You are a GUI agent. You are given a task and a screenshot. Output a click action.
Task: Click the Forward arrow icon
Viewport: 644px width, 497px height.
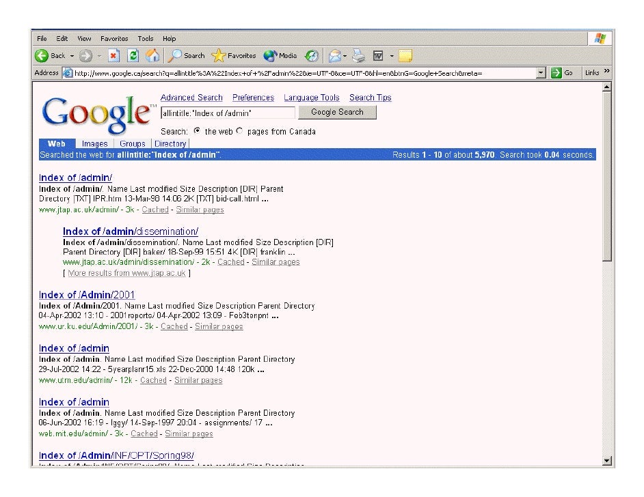tap(85, 56)
